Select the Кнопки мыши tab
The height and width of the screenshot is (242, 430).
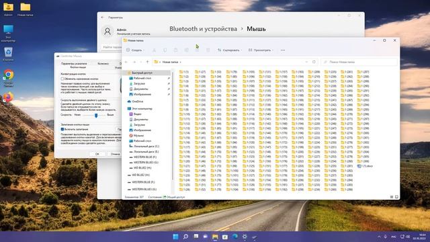pos(78,67)
